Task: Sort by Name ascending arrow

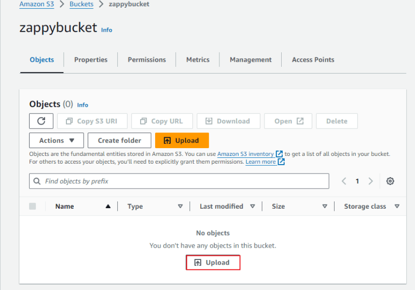Action: pos(108,206)
